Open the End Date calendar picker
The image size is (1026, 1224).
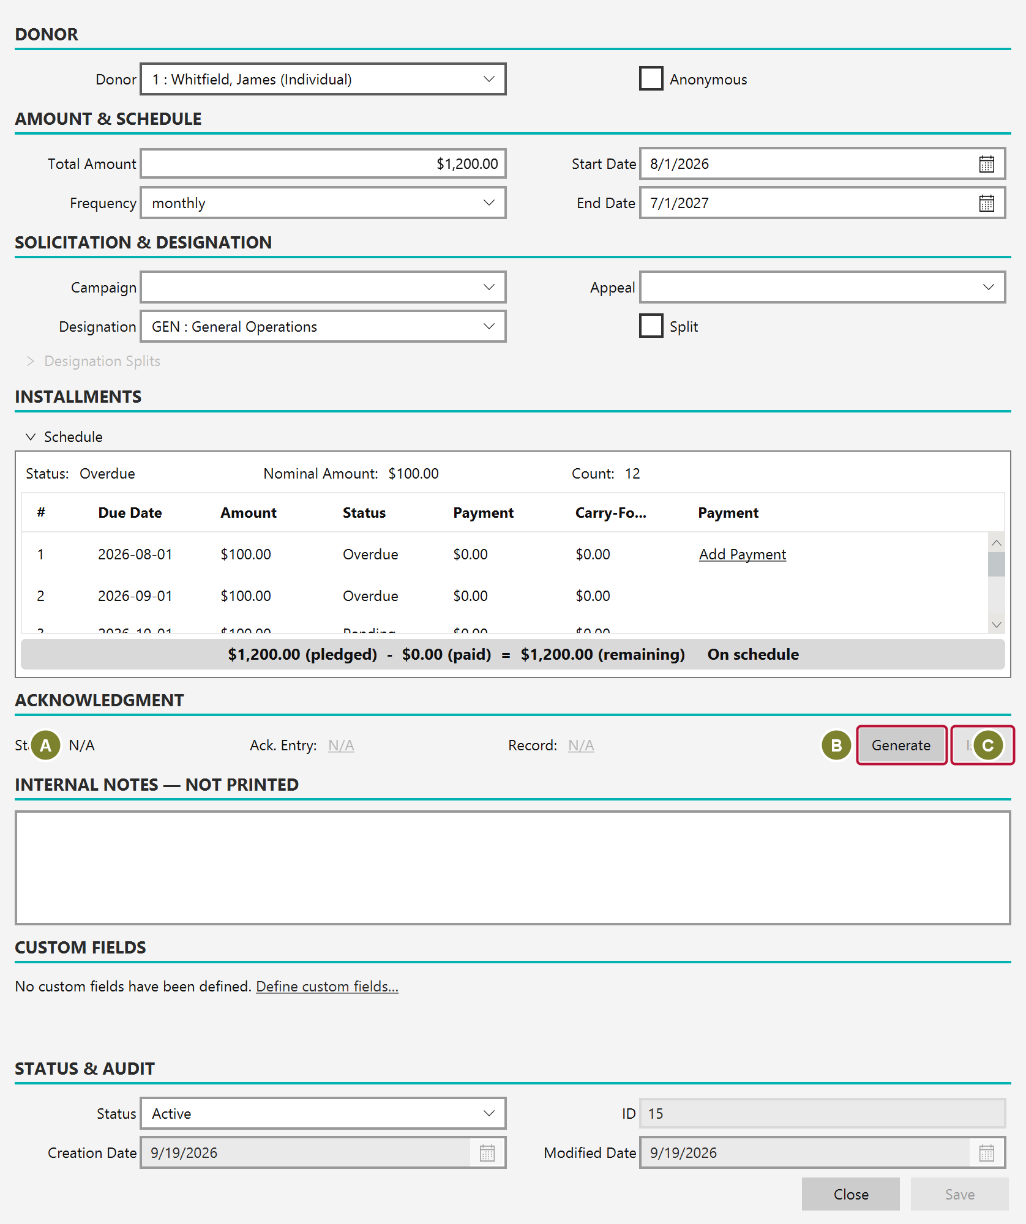pos(986,203)
